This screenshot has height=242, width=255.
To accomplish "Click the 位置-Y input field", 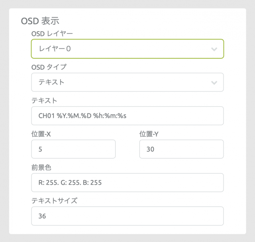I will click(x=181, y=149).
